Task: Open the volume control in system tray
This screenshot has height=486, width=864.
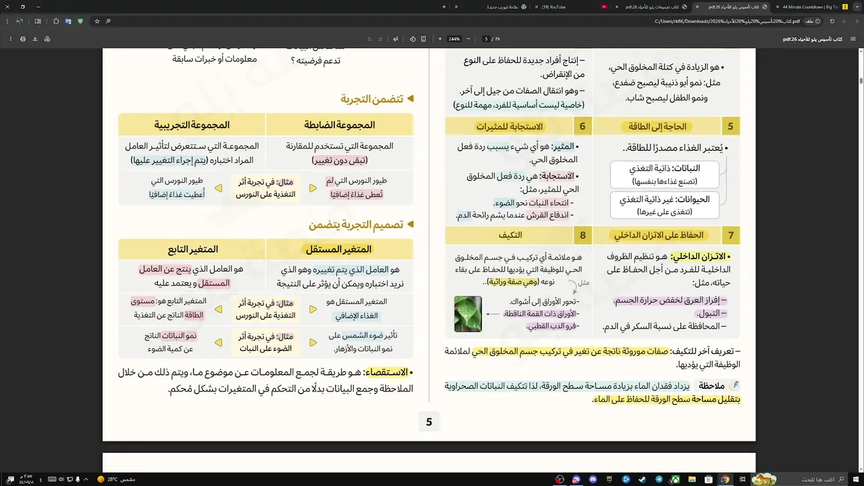Action: coord(61,479)
